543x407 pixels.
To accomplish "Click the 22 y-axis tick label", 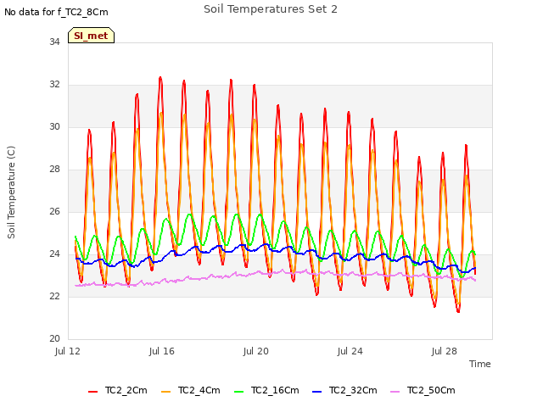I will [x=54, y=296].
